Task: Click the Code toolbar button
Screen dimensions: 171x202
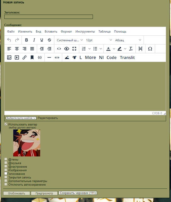Action: [x=111, y=57]
